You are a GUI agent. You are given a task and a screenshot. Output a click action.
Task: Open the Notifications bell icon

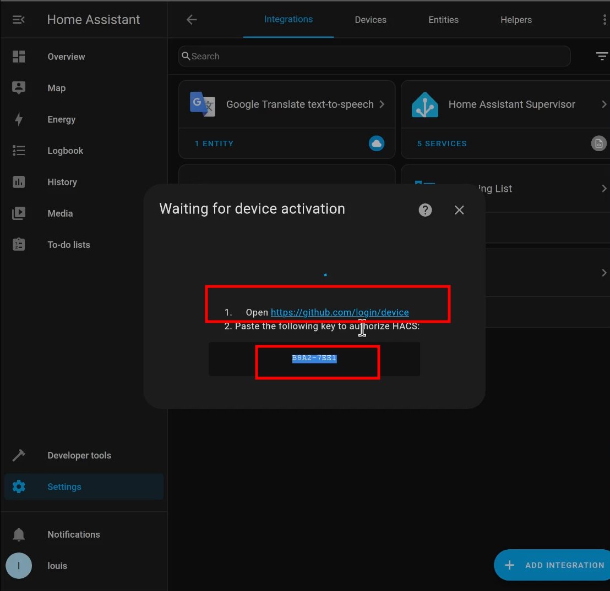point(19,534)
